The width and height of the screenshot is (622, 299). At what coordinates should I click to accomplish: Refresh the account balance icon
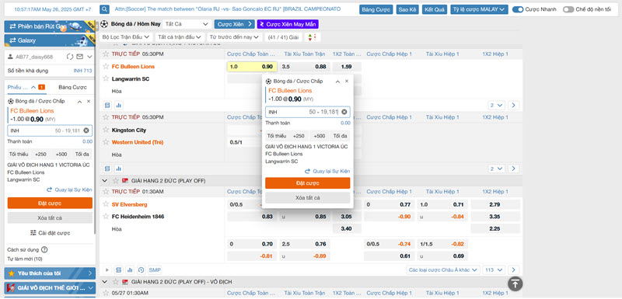(x=70, y=57)
